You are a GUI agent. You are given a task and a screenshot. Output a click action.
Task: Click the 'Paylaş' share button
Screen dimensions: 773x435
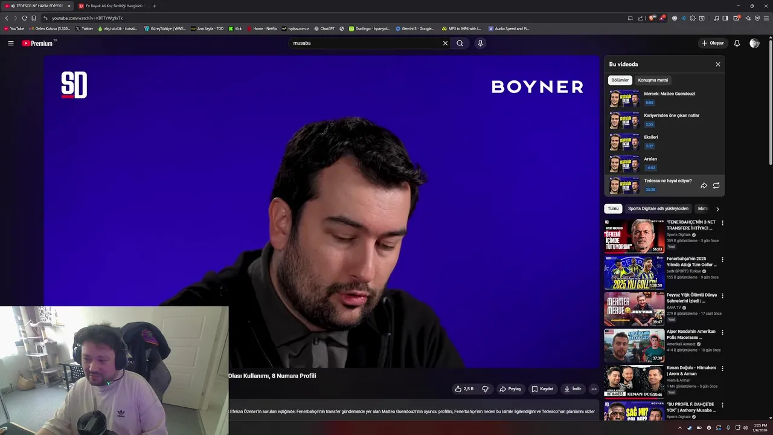click(x=510, y=389)
